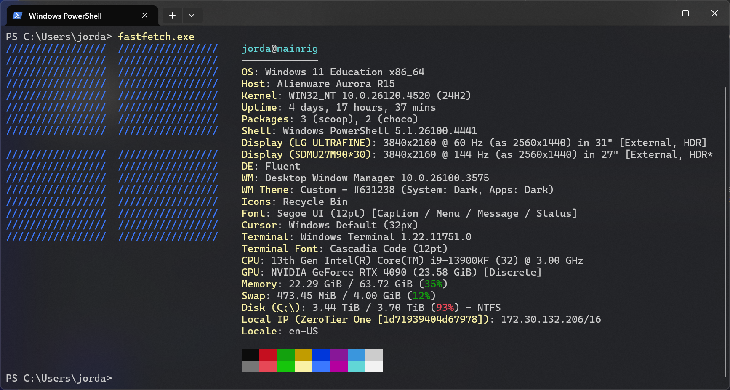Click the Terminal Windows Terminal 1.22 line
730x390 pixels.
pyautogui.click(x=357, y=237)
